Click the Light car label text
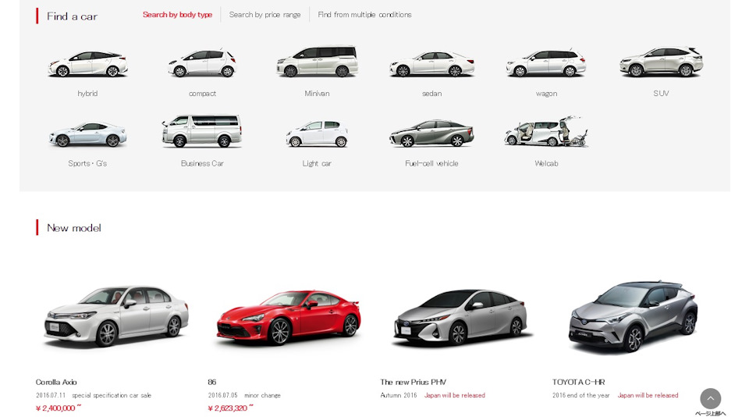 click(317, 163)
